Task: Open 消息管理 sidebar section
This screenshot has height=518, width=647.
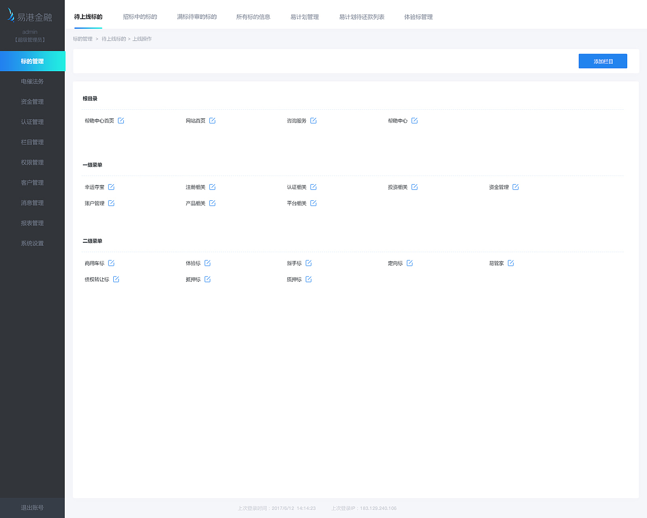Action: point(32,203)
